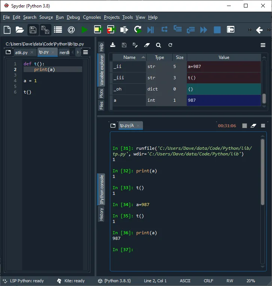Open the IPython console options menu
Image resolution: width=272 pixels, height=286 pixels.
(263, 126)
